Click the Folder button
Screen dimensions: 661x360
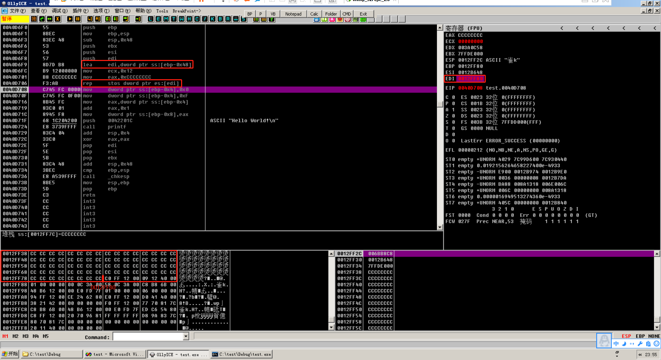pyautogui.click(x=331, y=14)
